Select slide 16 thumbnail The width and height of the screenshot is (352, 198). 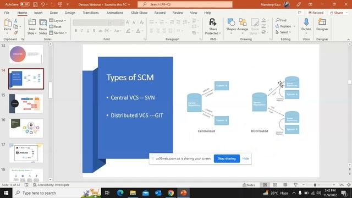click(x=26, y=128)
